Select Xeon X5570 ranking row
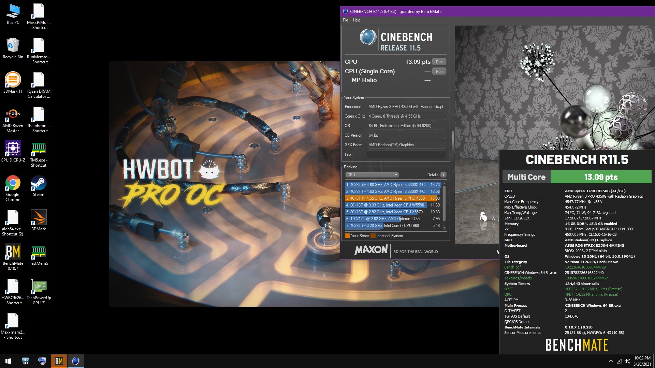655x368 pixels. point(393,212)
